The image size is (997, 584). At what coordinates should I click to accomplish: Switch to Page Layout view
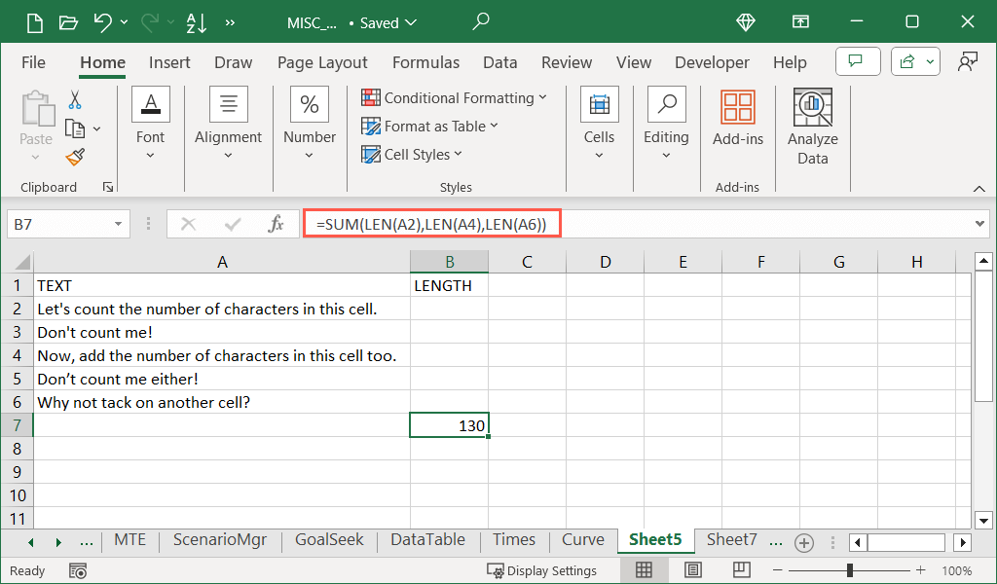[692, 570]
